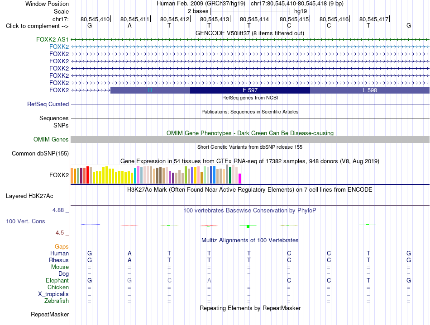Open the FOXK2-AS1 green transcript label

[53, 39]
